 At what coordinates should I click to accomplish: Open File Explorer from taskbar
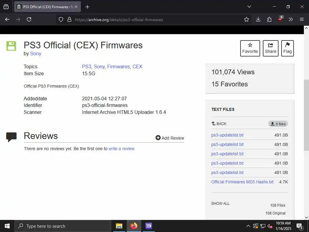click(x=119, y=226)
